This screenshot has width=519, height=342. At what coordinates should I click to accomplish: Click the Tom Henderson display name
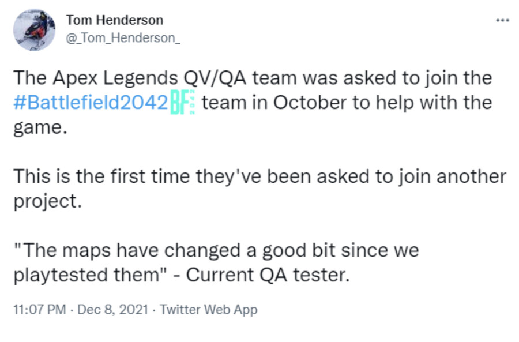(x=114, y=20)
